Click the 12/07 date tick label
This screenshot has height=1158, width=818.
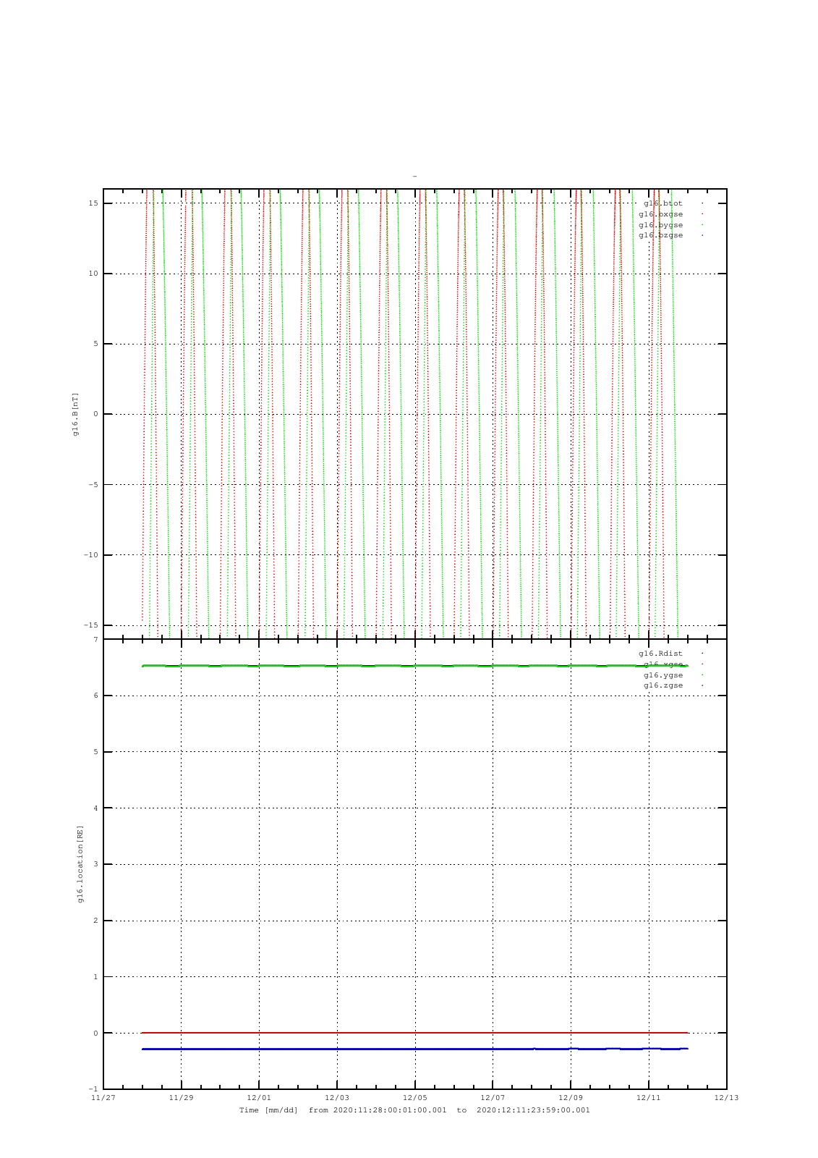[493, 1098]
